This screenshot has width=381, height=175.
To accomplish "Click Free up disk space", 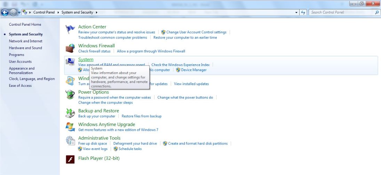I will tap(93, 143).
